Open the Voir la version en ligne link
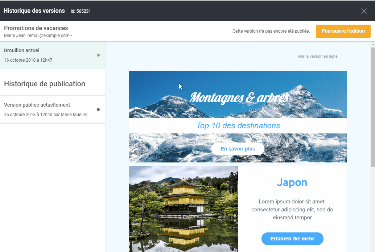Viewport: 375px width, 252px height. click(317, 57)
